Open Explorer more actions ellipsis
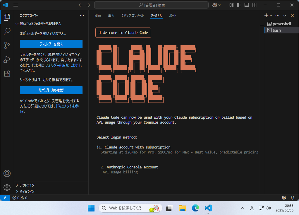 coord(82,16)
